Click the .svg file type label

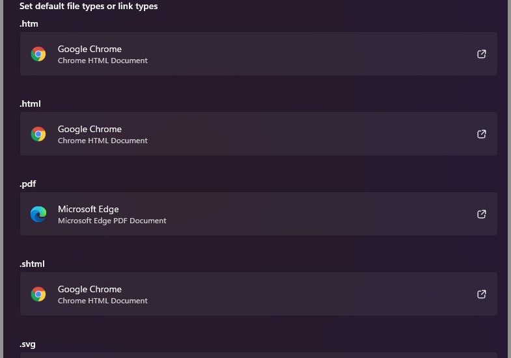[x=28, y=344]
